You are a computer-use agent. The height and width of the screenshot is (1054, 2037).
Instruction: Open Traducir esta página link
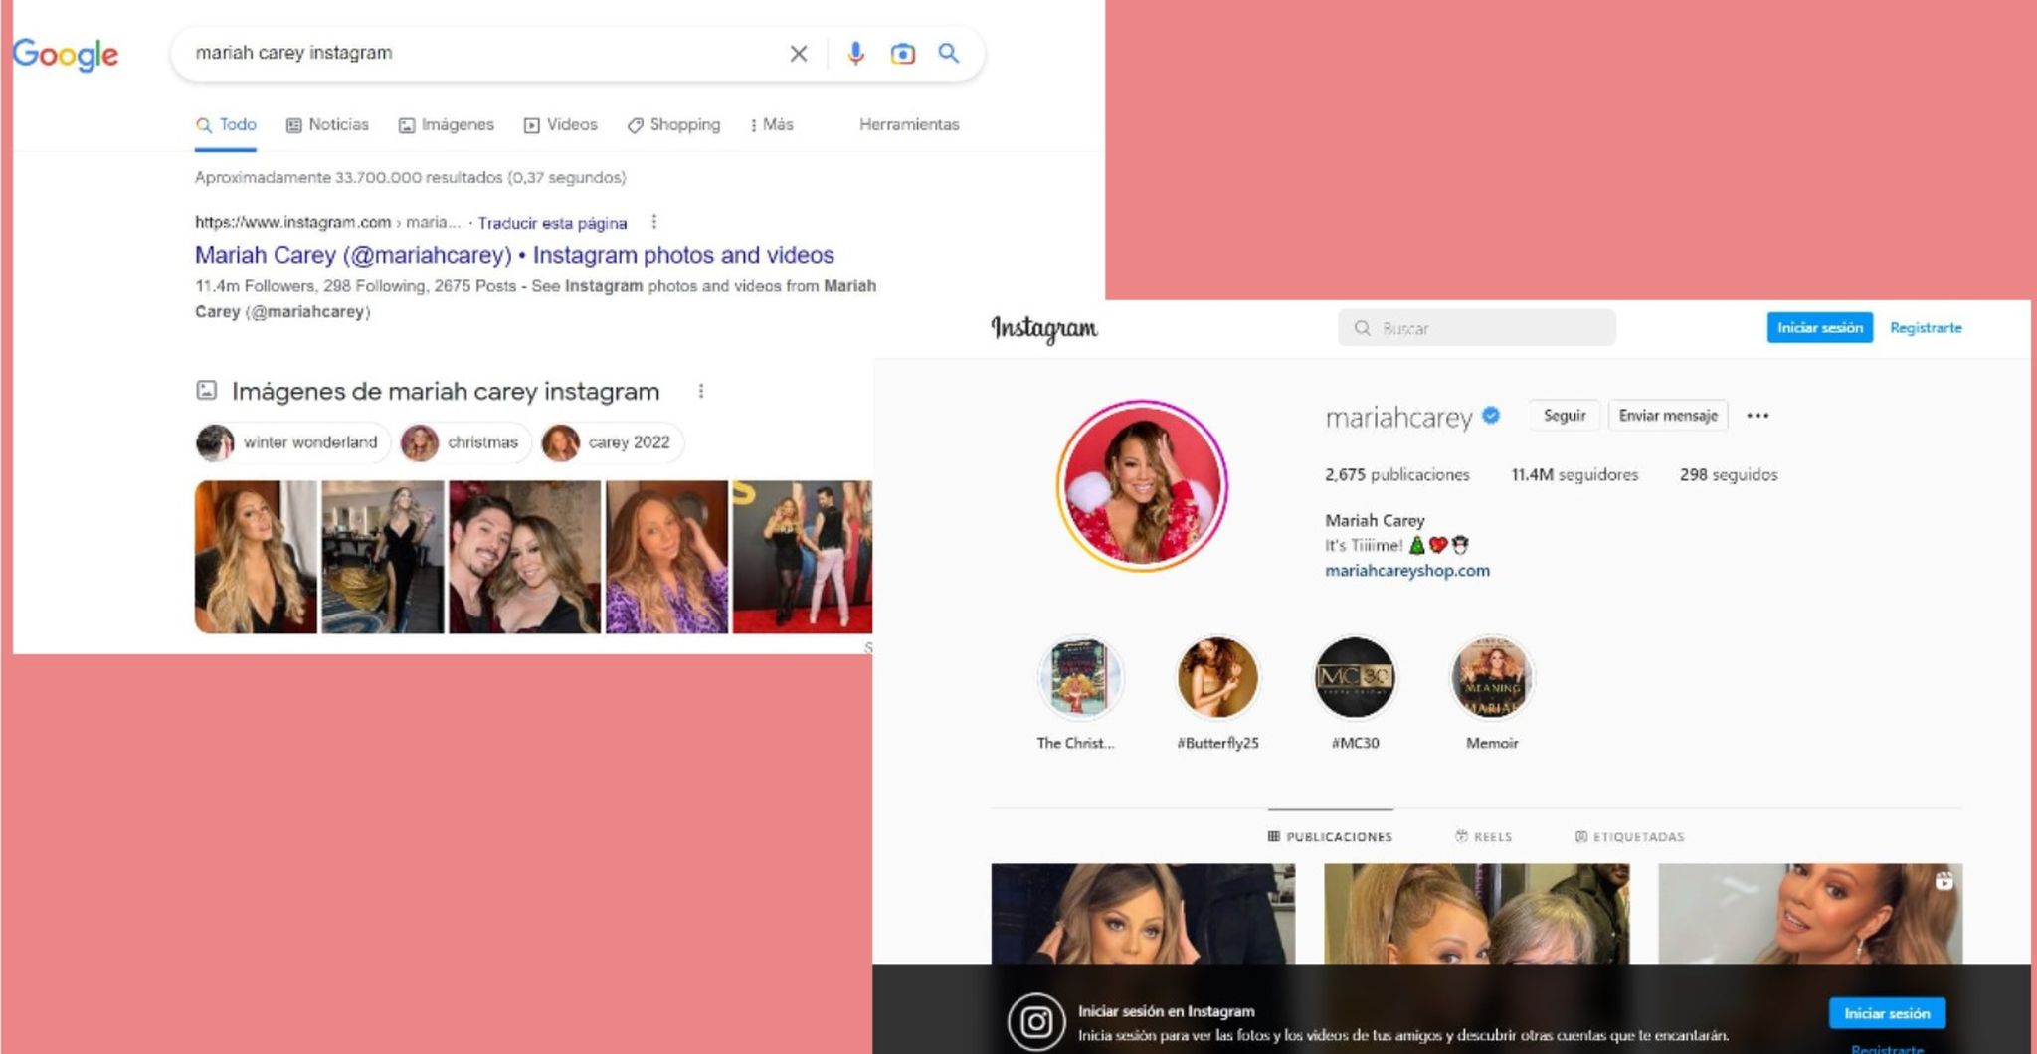pos(552,223)
